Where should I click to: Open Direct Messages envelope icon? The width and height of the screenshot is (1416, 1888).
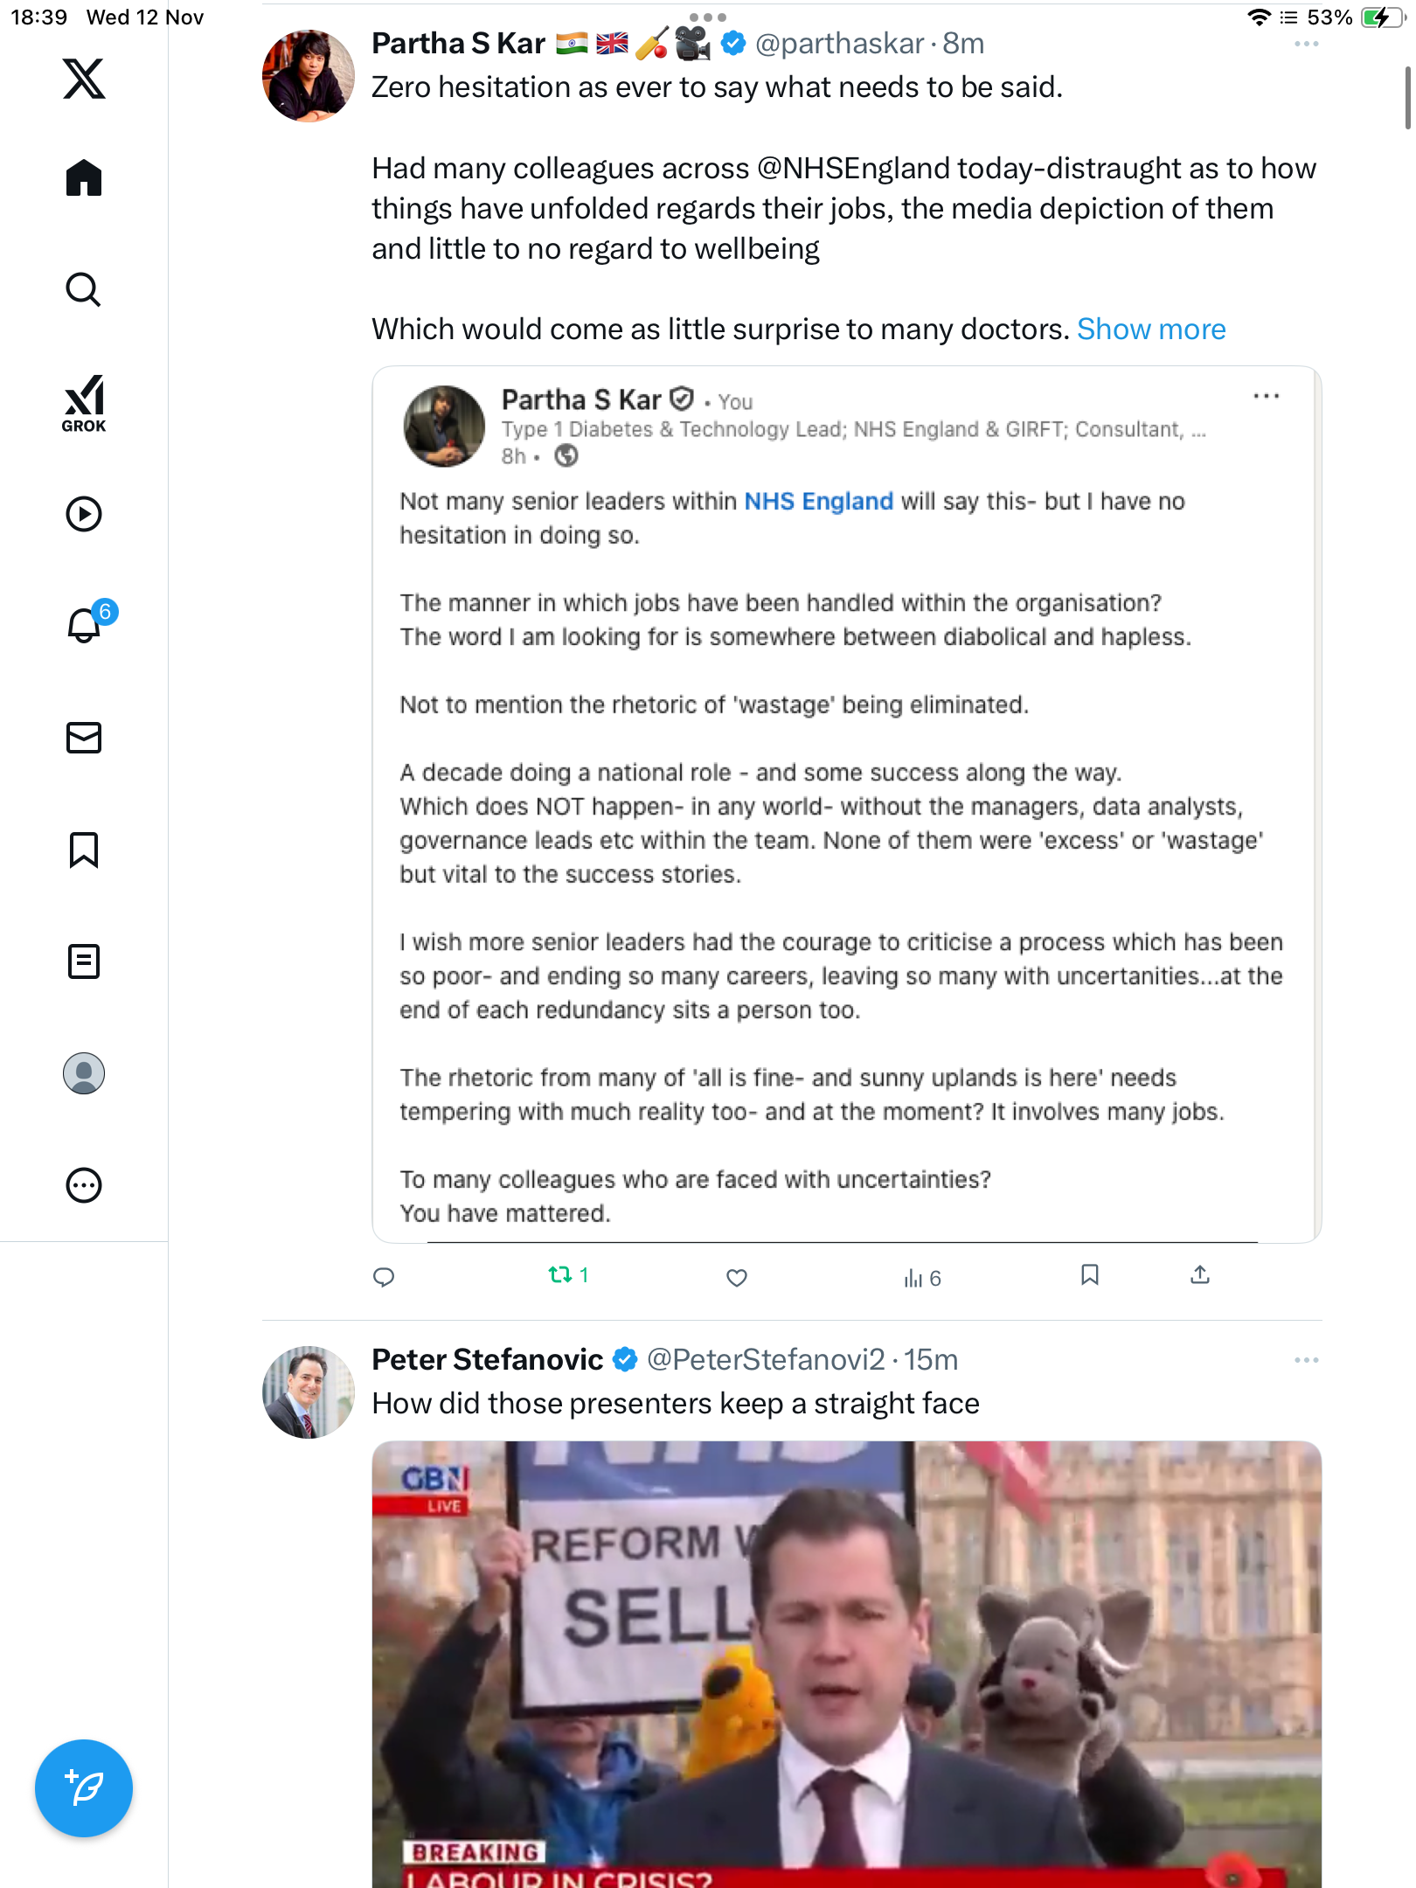(84, 738)
